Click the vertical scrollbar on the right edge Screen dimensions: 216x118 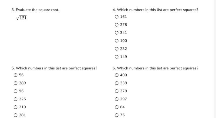215,59
